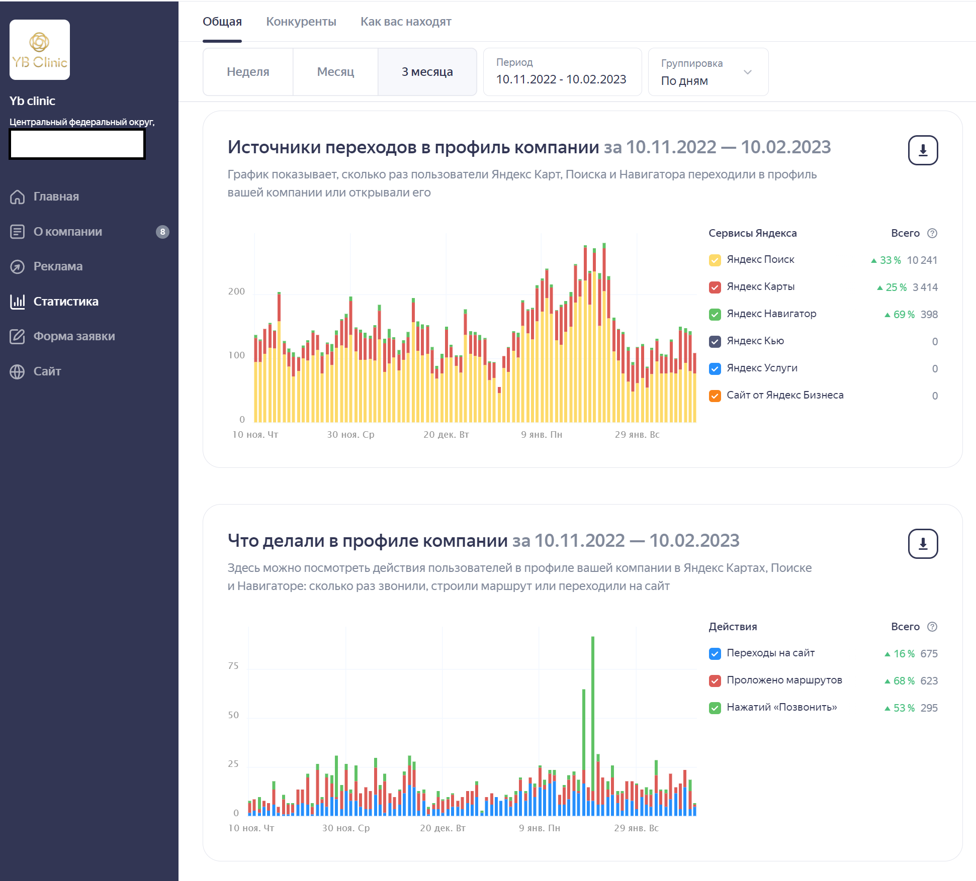Click the Центральный федеральный округ text
This screenshot has height=881, width=976.
tap(82, 122)
